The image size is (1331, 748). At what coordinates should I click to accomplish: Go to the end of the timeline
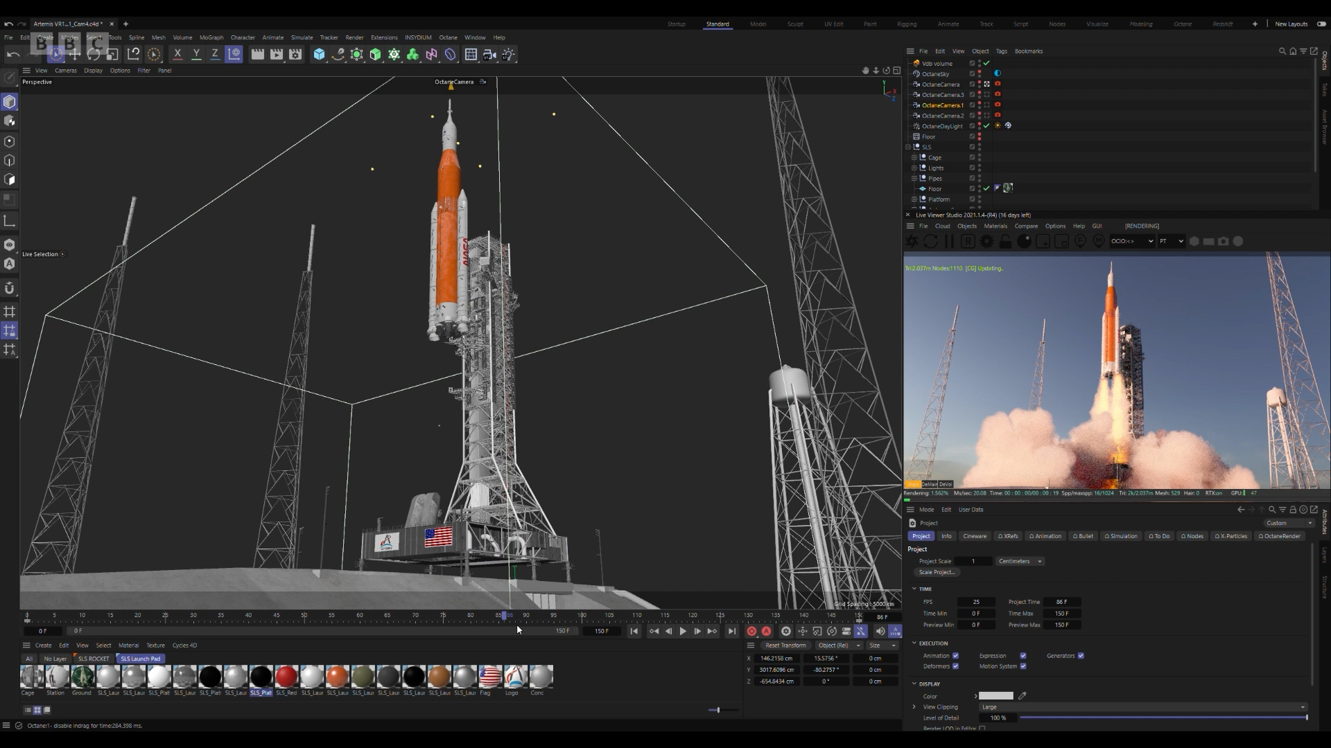[x=731, y=631]
